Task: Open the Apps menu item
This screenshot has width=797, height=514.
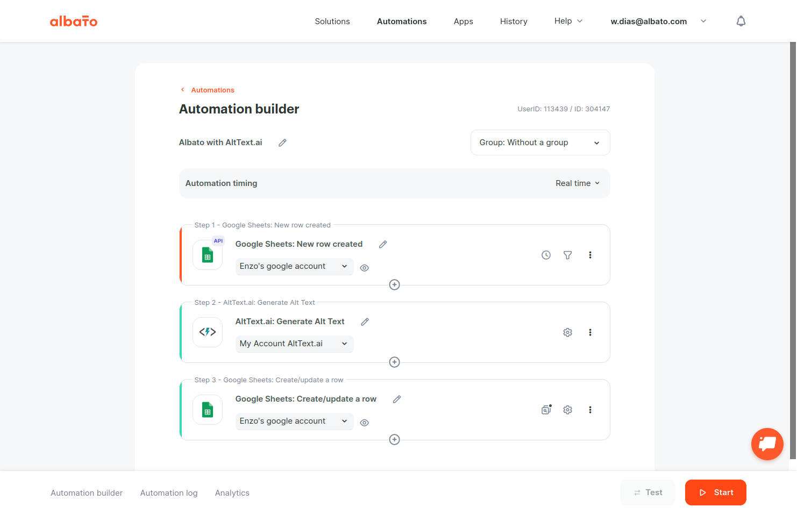Action: click(x=463, y=22)
